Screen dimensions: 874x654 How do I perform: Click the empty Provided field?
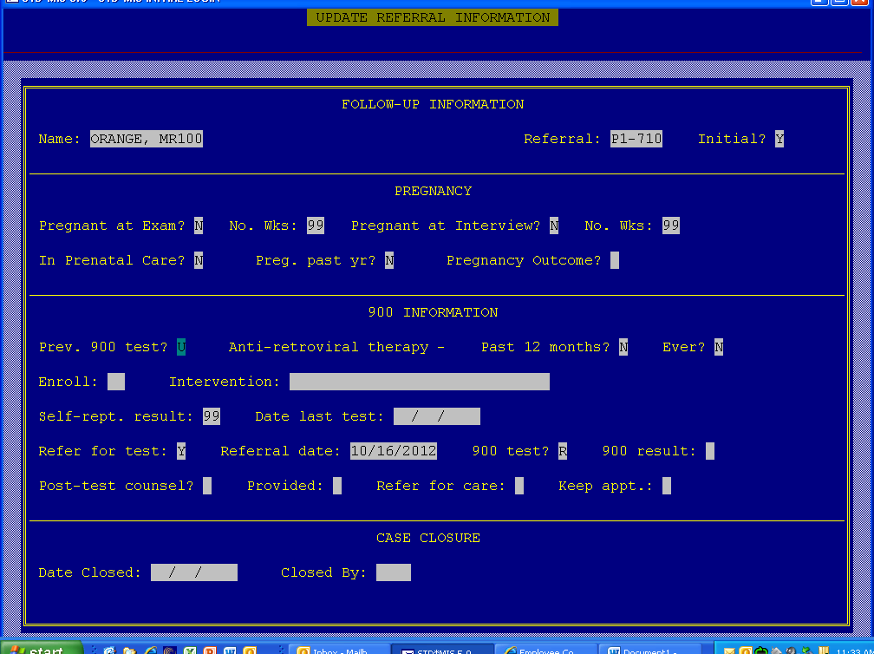337,486
